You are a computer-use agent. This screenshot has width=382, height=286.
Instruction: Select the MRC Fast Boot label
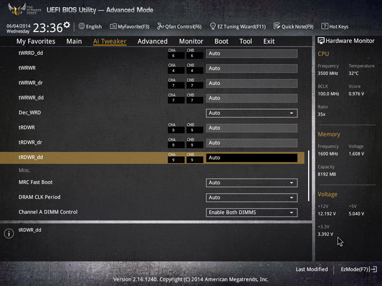tap(36, 182)
